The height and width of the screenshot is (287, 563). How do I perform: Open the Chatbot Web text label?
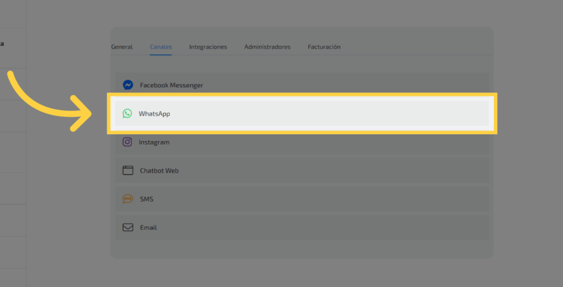tap(159, 171)
